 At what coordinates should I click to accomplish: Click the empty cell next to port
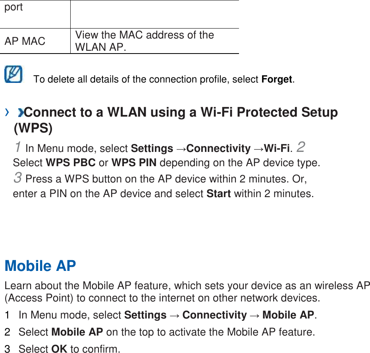tap(155, 14)
